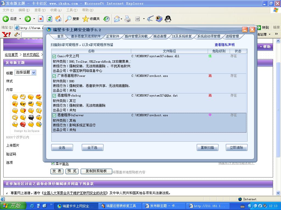The height and width of the screenshot is (210, 281).
Task: Click the 立即清除 button
Action: (237, 147)
